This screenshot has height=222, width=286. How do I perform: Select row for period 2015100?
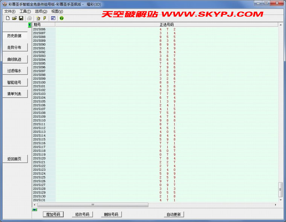click(39, 82)
